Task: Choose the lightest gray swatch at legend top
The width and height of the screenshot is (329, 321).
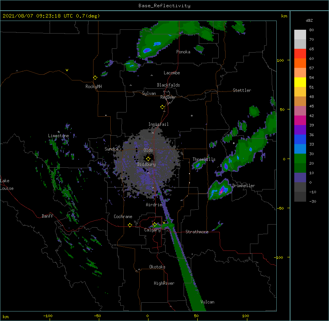Action: click(x=300, y=34)
